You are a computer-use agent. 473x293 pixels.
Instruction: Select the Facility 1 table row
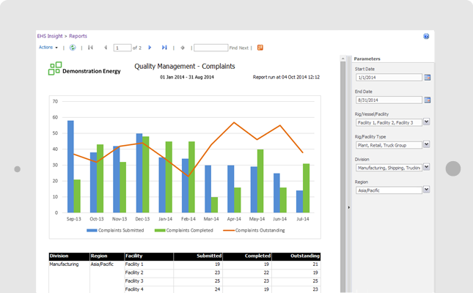[x=222, y=264]
